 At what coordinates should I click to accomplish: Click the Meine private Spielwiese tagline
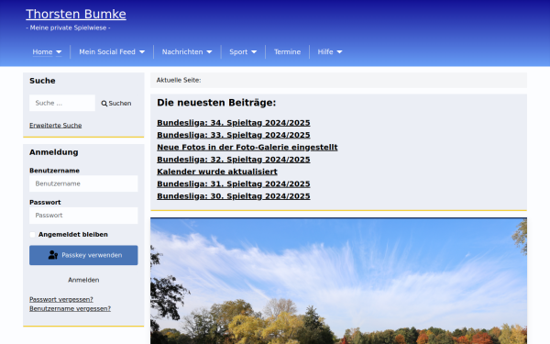[x=68, y=28]
